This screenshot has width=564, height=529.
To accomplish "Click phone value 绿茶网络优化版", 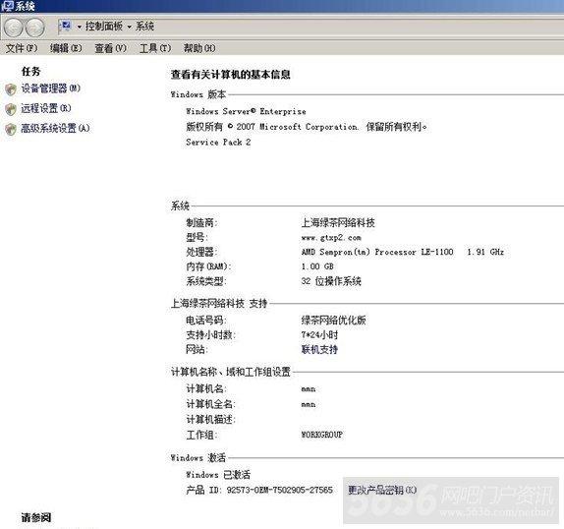I will 333,320.
